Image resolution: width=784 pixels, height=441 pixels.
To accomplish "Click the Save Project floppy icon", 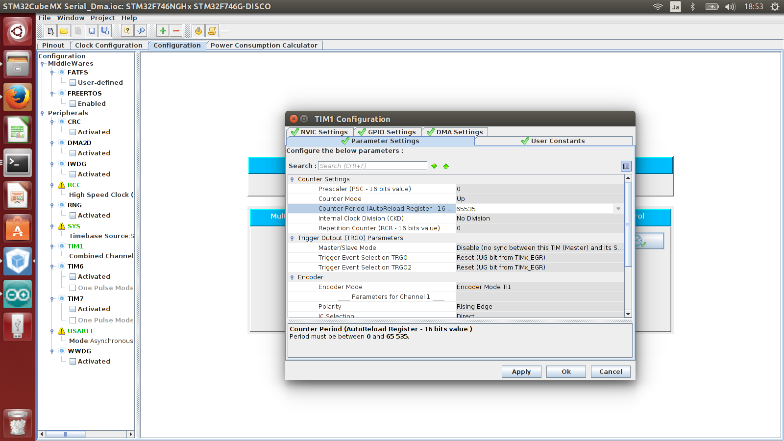I will coord(91,31).
